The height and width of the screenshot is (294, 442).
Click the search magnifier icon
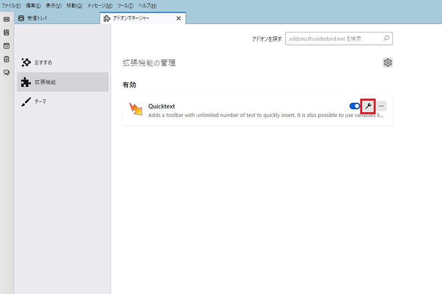[386, 38]
